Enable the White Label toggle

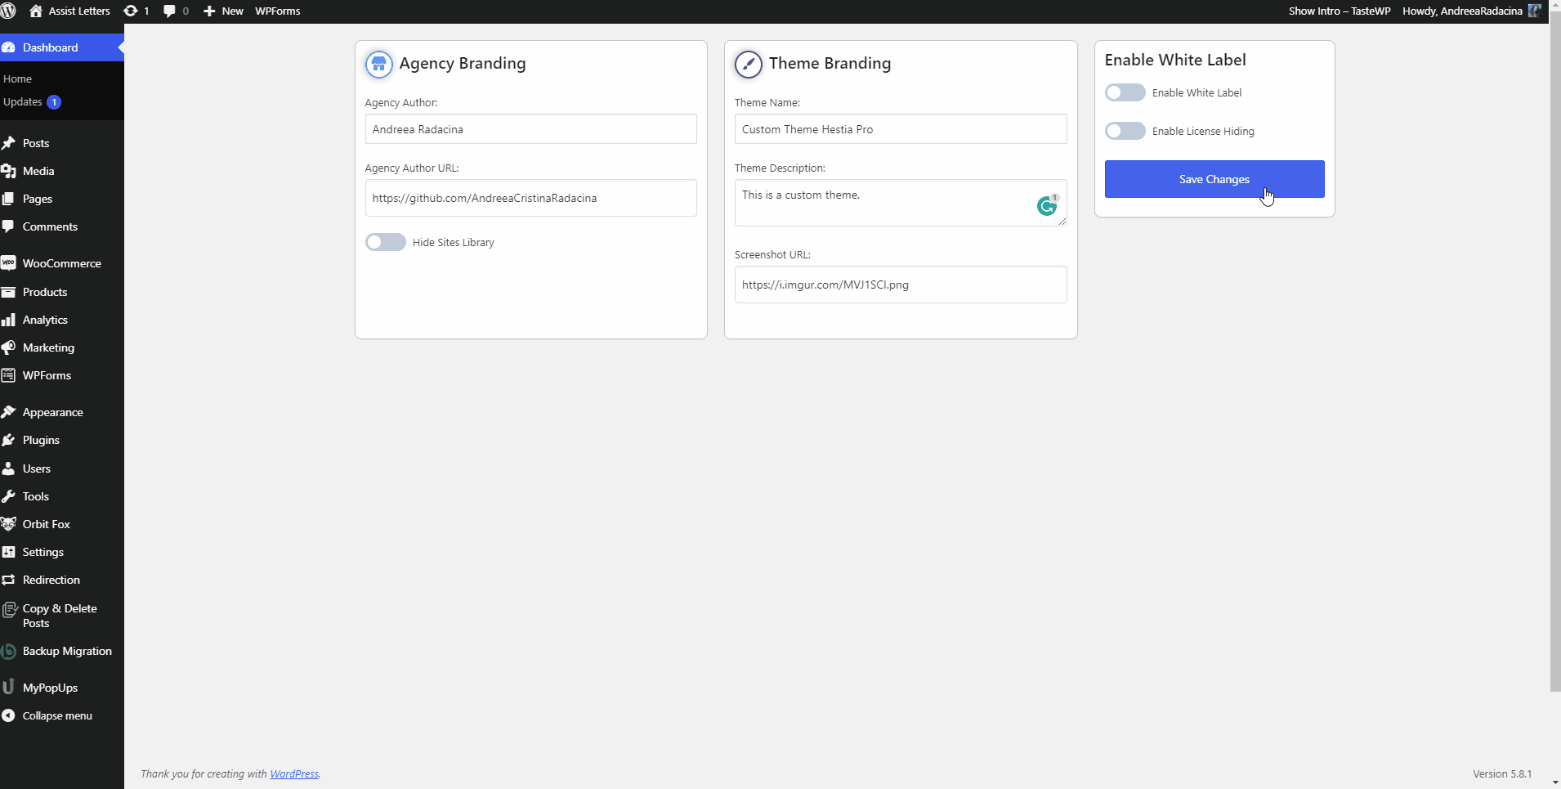point(1125,92)
